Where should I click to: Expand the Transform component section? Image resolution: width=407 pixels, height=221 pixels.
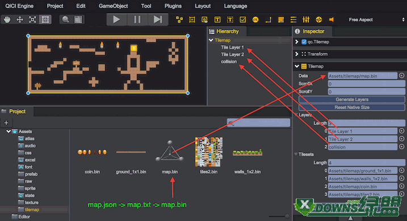tap(297, 54)
